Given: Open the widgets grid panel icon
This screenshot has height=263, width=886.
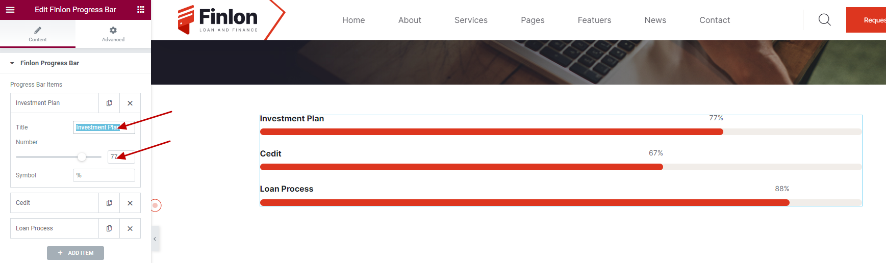Looking at the screenshot, I should point(141,10).
